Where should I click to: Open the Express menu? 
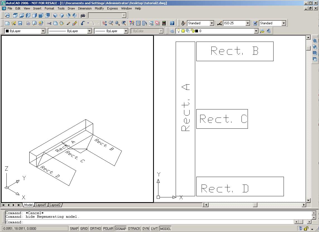coord(112,8)
